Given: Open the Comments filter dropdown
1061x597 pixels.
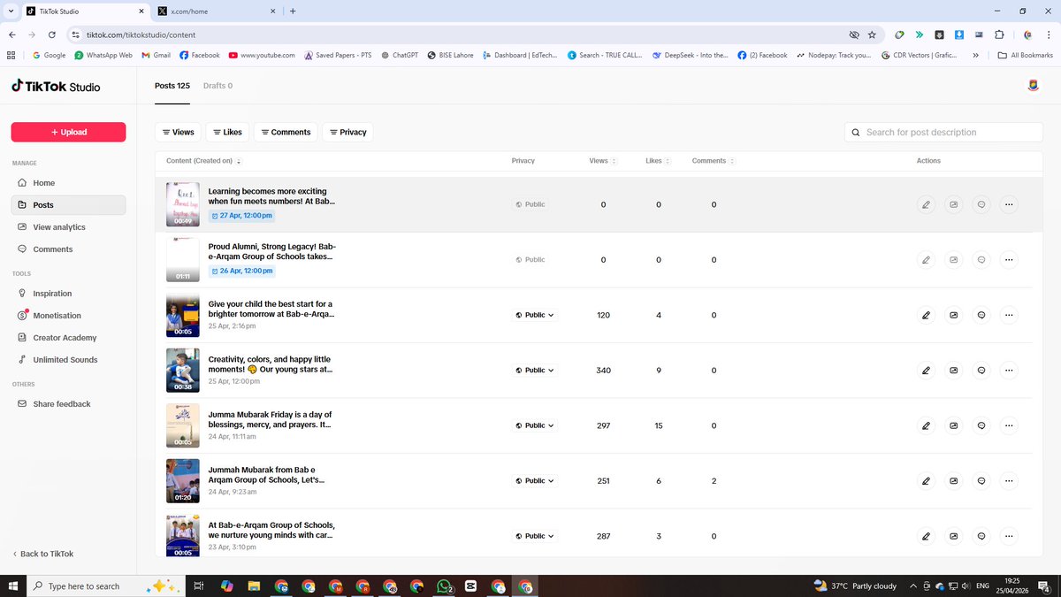Looking at the screenshot, I should pos(286,132).
